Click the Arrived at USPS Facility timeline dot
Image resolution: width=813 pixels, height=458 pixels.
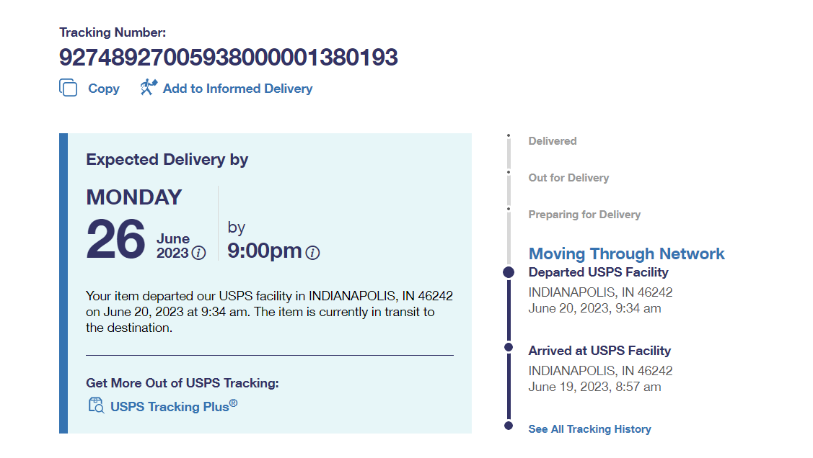509,347
